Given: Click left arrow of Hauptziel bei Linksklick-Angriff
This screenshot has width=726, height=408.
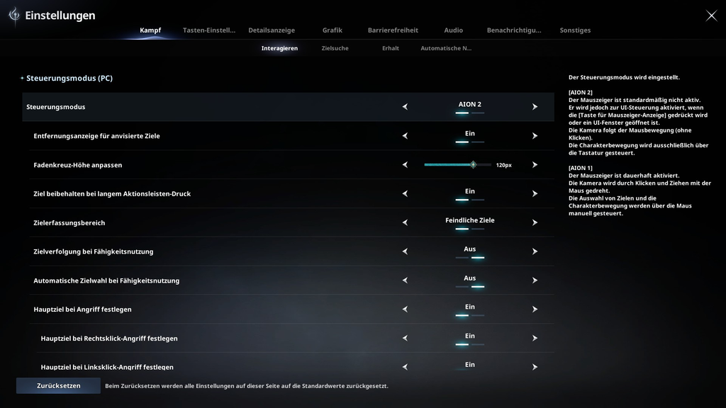Looking at the screenshot, I should 405,367.
